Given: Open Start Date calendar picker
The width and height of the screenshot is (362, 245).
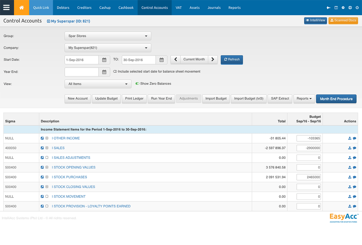Looking at the screenshot, I should 104,60.
